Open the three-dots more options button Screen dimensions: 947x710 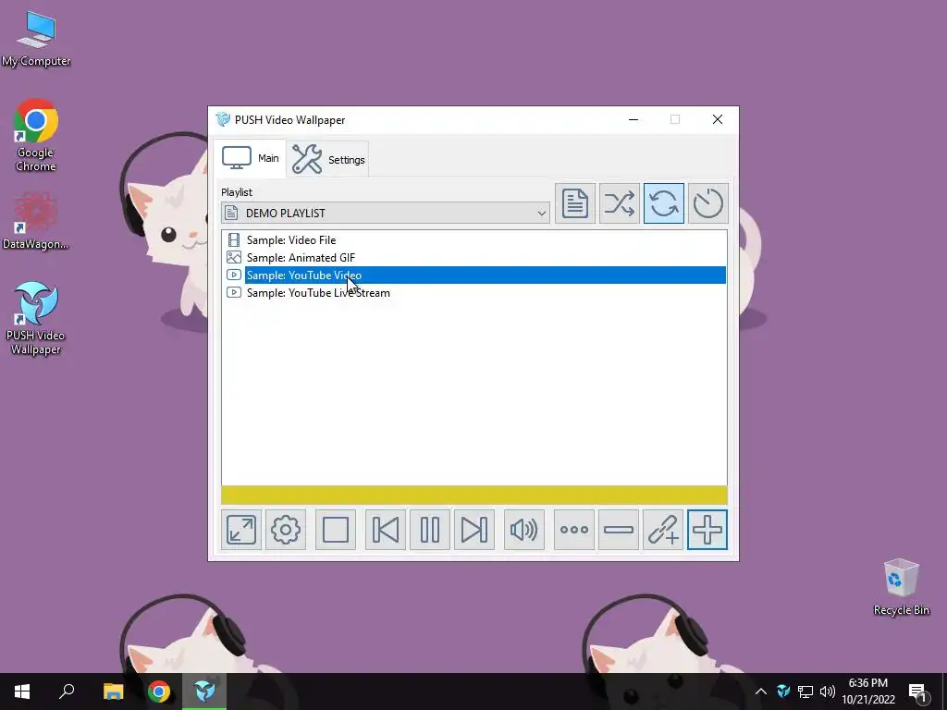(573, 530)
